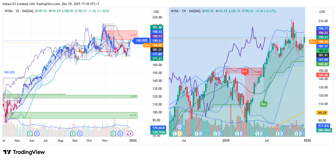The image size is (336, 160).
Task: Click the last E icon on weekly chart
Action: coord(296,134)
